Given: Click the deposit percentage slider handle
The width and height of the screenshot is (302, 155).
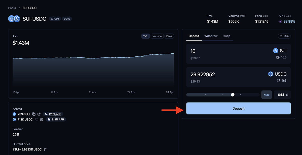Looking at the screenshot, I should (x=233, y=95).
